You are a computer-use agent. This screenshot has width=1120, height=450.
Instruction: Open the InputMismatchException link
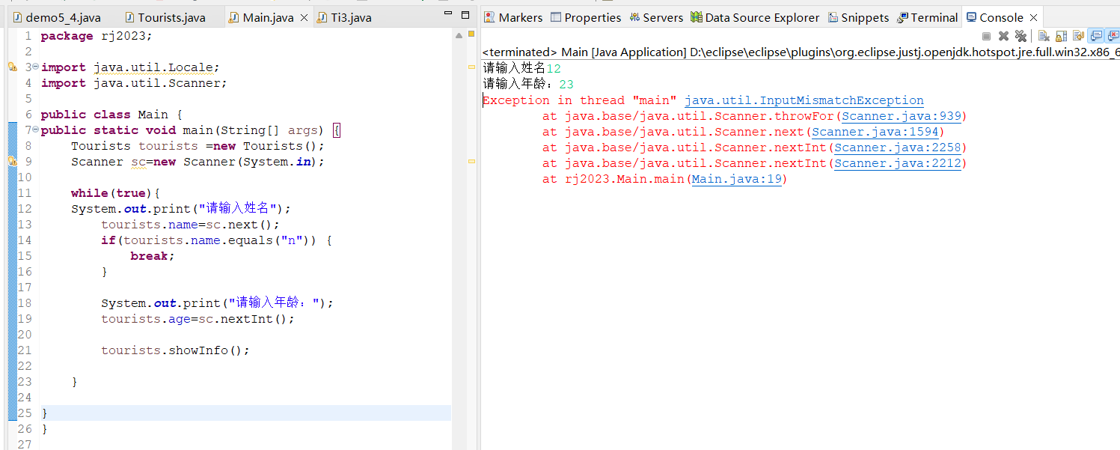click(x=804, y=100)
